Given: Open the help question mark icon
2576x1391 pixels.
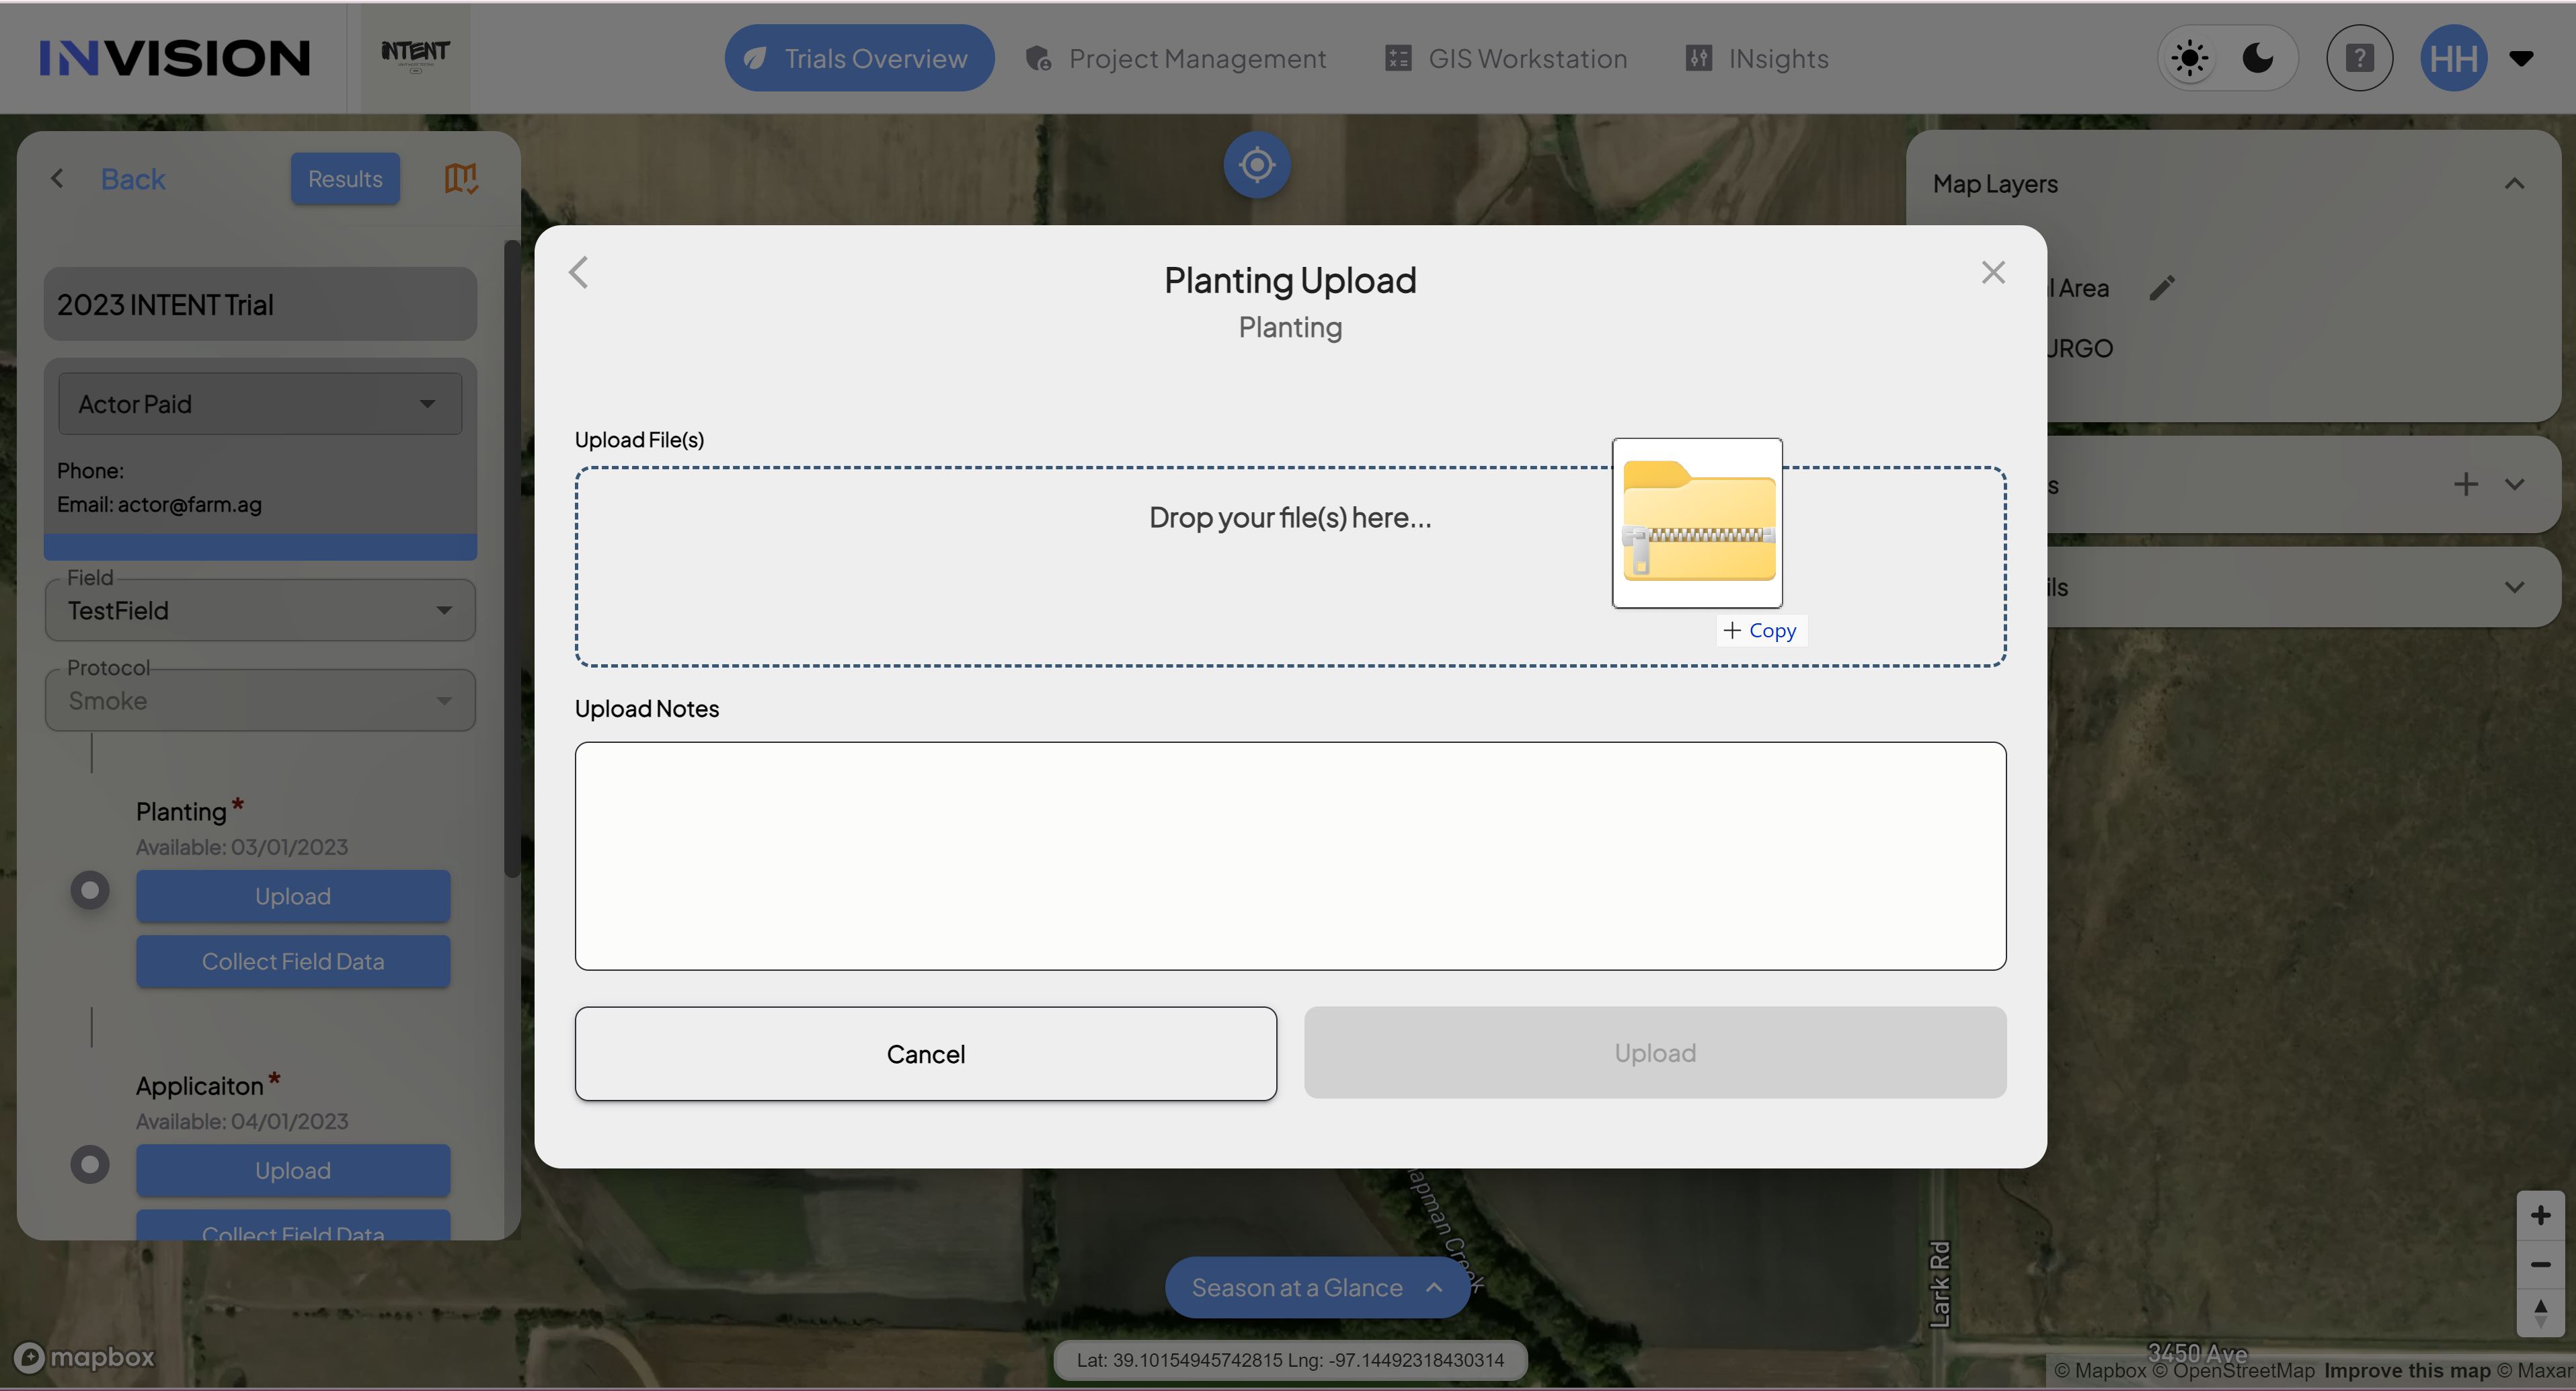Looking at the screenshot, I should pyautogui.click(x=2359, y=58).
